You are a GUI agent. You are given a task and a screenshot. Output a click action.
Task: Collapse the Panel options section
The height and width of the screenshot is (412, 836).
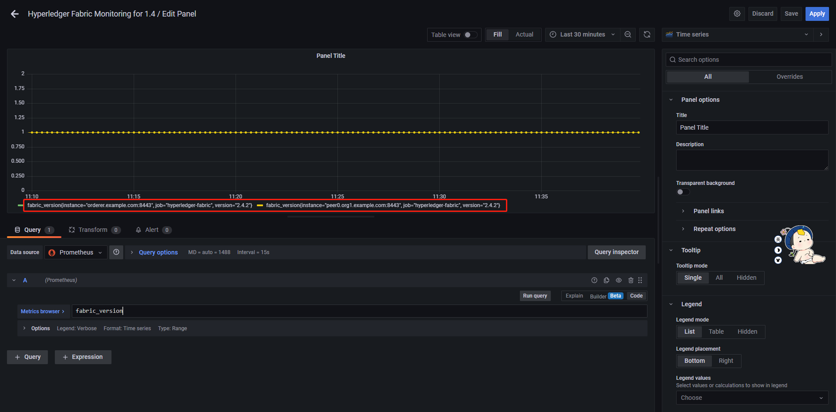click(671, 100)
